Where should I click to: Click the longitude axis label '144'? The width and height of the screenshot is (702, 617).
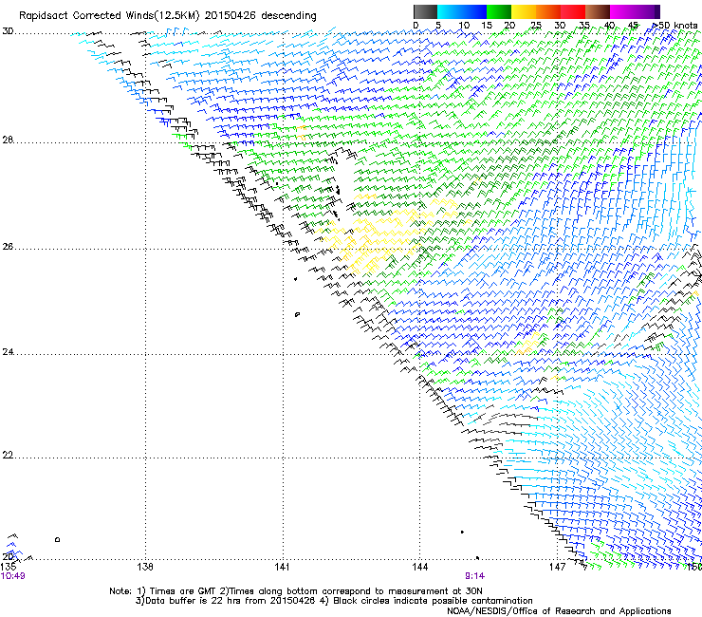click(x=420, y=567)
